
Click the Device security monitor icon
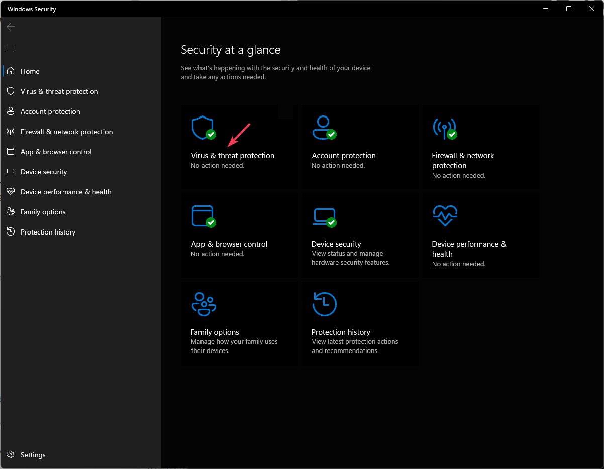coord(324,216)
